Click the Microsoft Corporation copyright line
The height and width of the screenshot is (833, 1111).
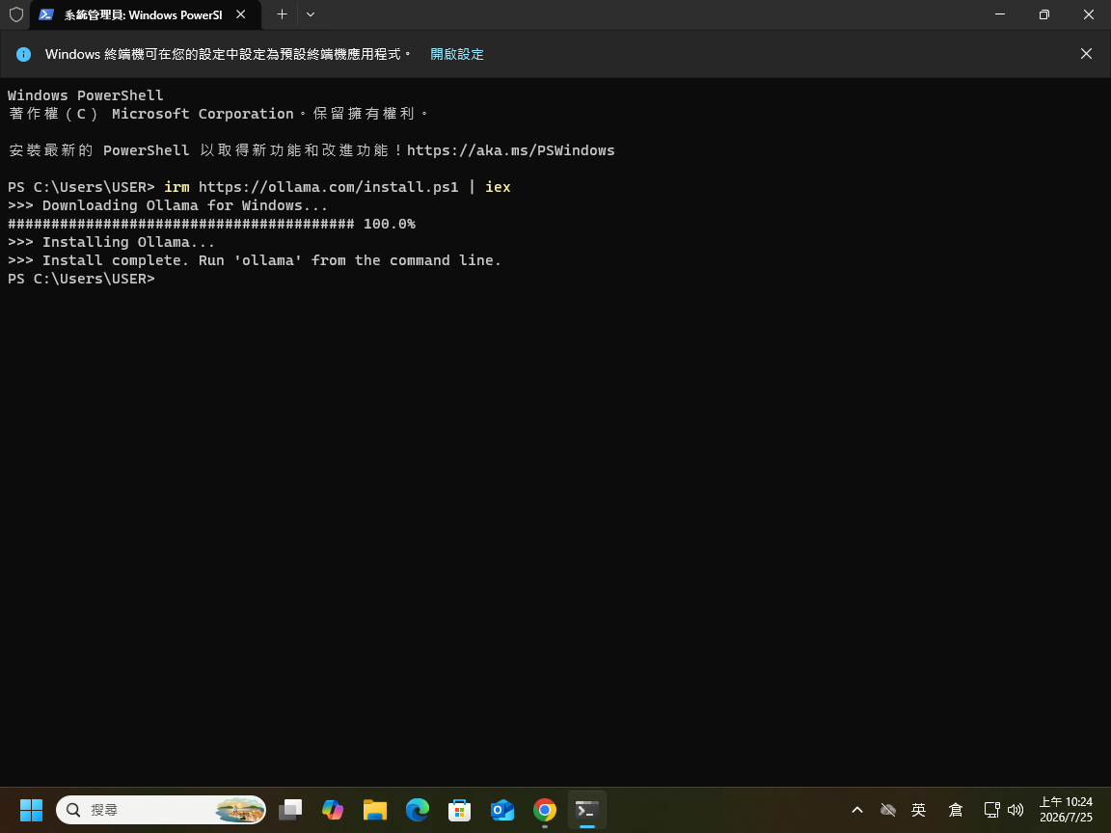coord(218,114)
